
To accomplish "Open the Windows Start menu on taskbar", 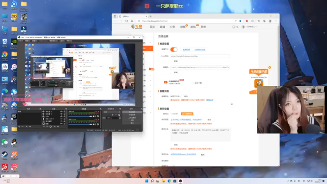I will 147,181.
